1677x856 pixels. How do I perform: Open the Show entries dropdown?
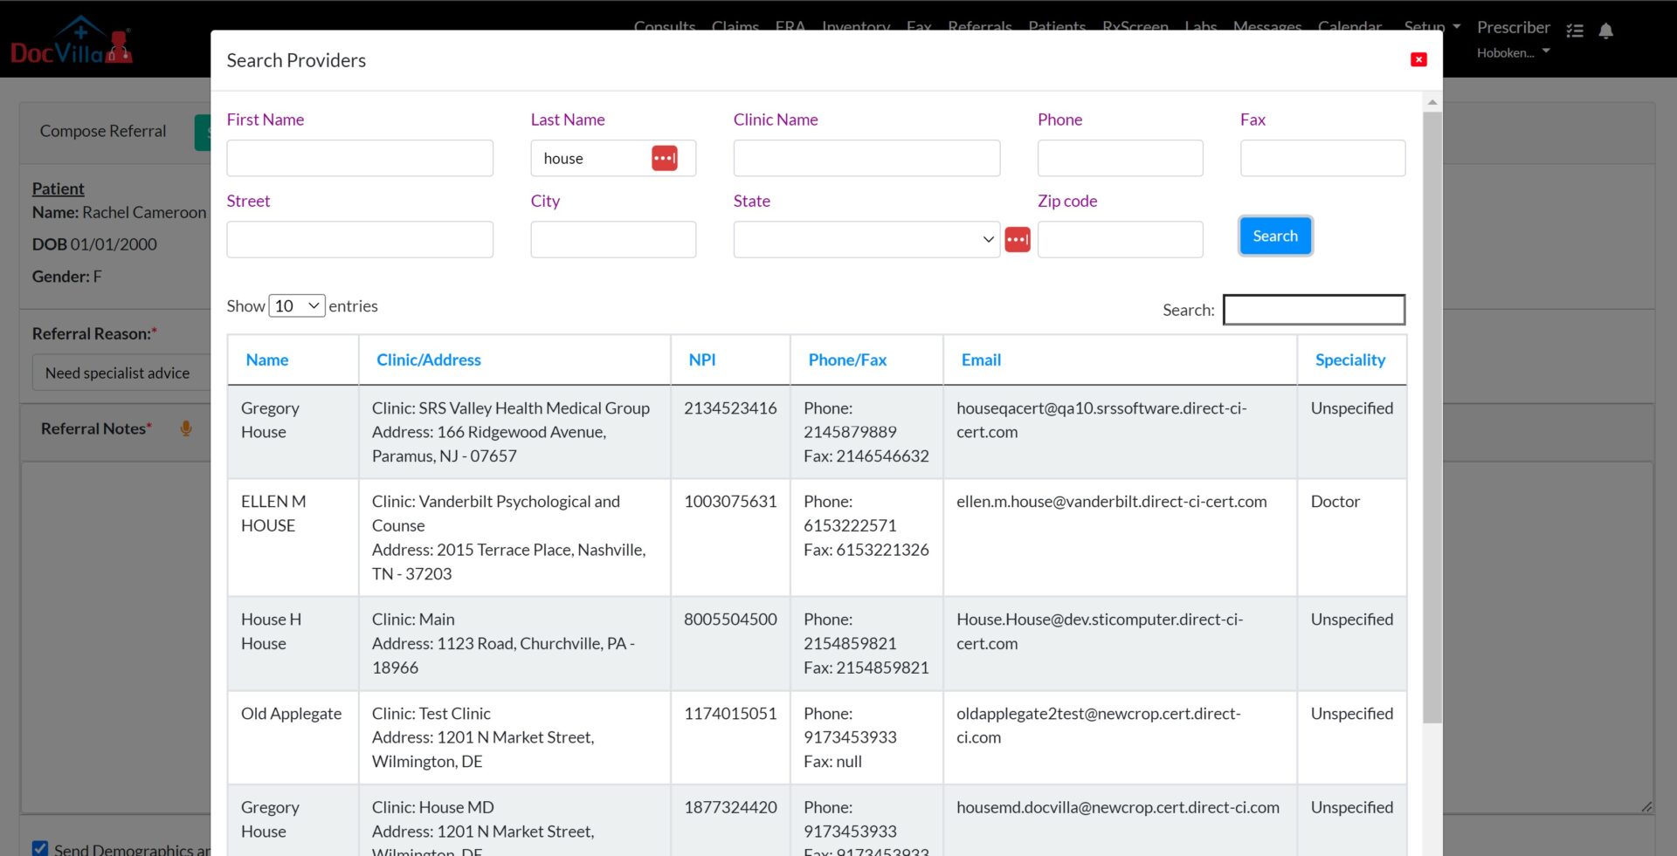coord(297,305)
